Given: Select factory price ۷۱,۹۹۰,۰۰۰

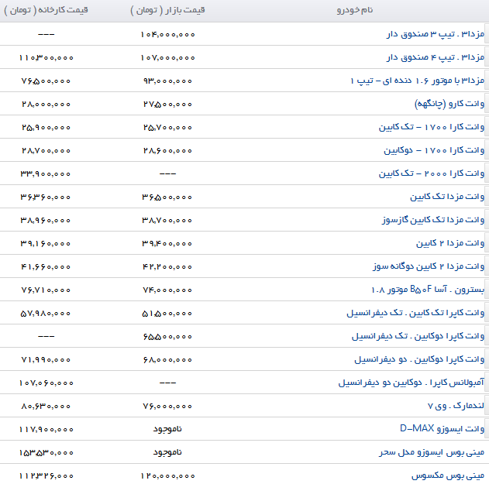Looking at the screenshot, I should (46, 359).
